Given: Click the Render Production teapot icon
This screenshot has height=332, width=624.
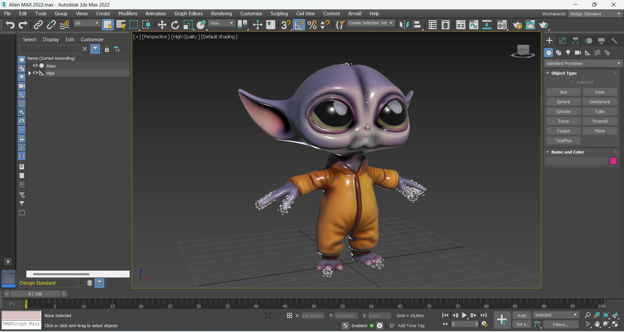Looking at the screenshot, I should pos(543,25).
